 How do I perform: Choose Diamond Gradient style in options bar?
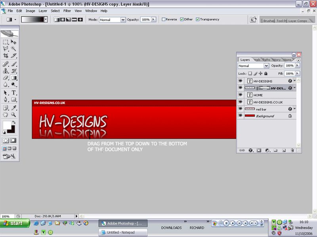(80, 19)
